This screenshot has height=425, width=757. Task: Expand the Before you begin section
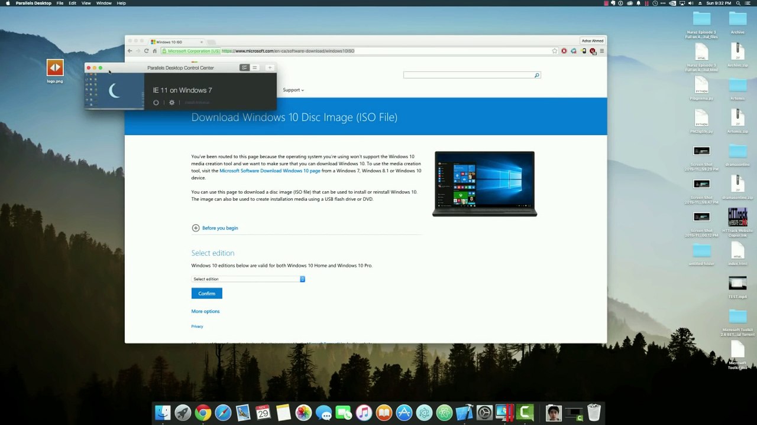pos(215,228)
